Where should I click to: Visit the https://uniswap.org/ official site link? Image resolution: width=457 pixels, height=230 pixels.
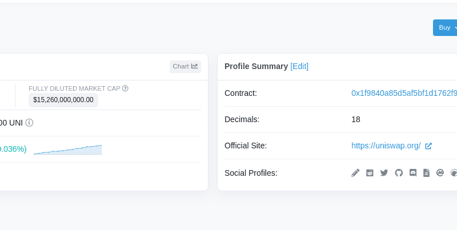386,146
